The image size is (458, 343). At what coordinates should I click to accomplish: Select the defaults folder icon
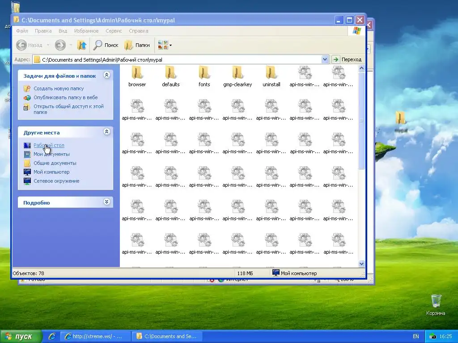point(170,73)
